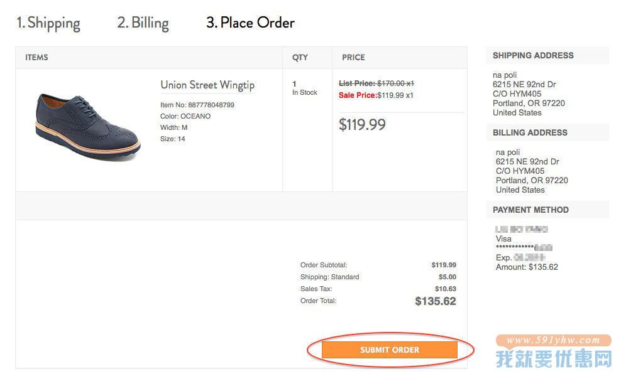This screenshot has height=374, width=621.
Task: Select the Place Order step heading
Action: 250,23
